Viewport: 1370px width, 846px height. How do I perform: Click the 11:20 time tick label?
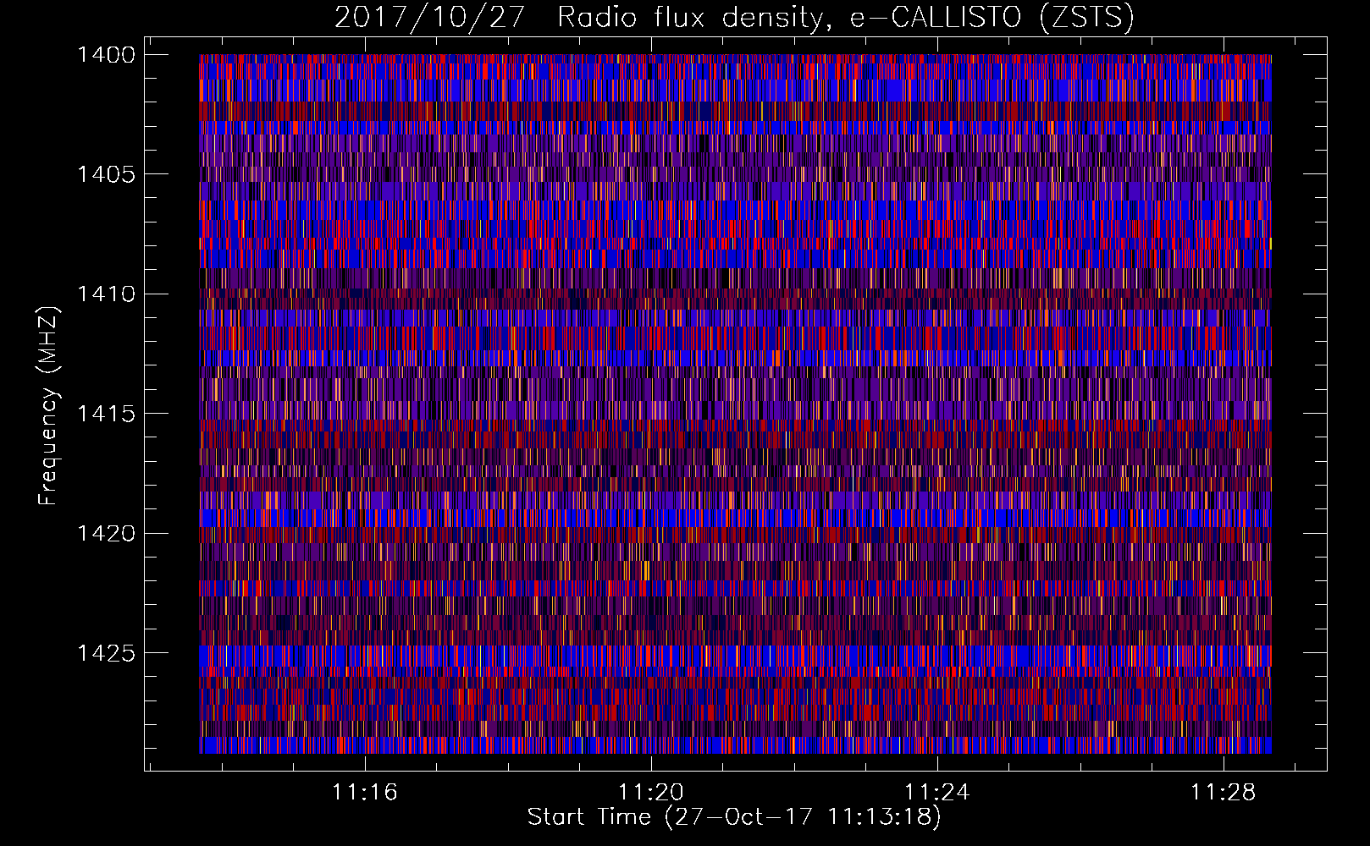tap(651, 793)
